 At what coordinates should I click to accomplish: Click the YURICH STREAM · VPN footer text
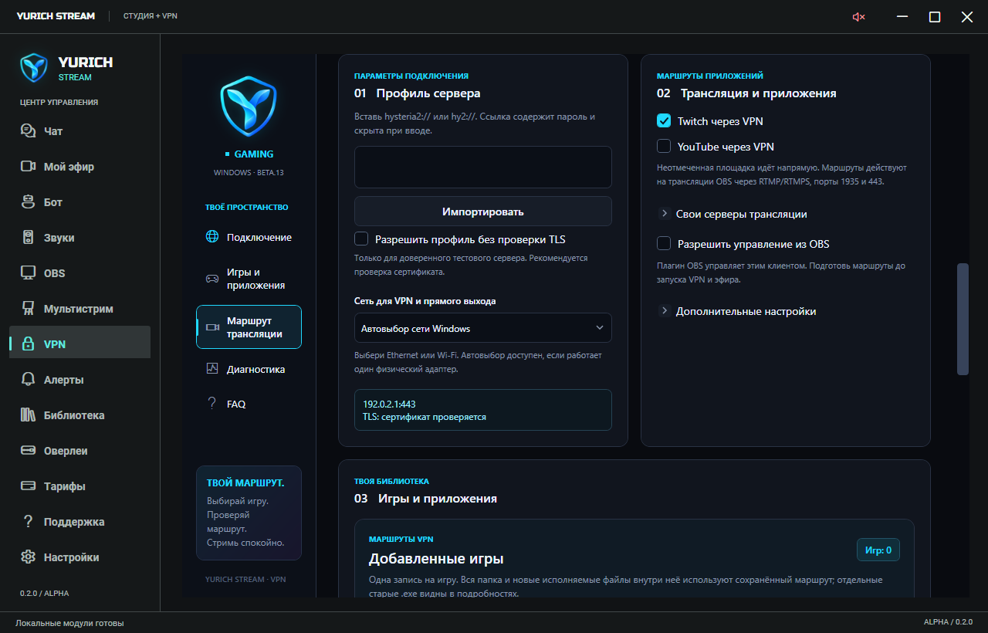(x=245, y=579)
